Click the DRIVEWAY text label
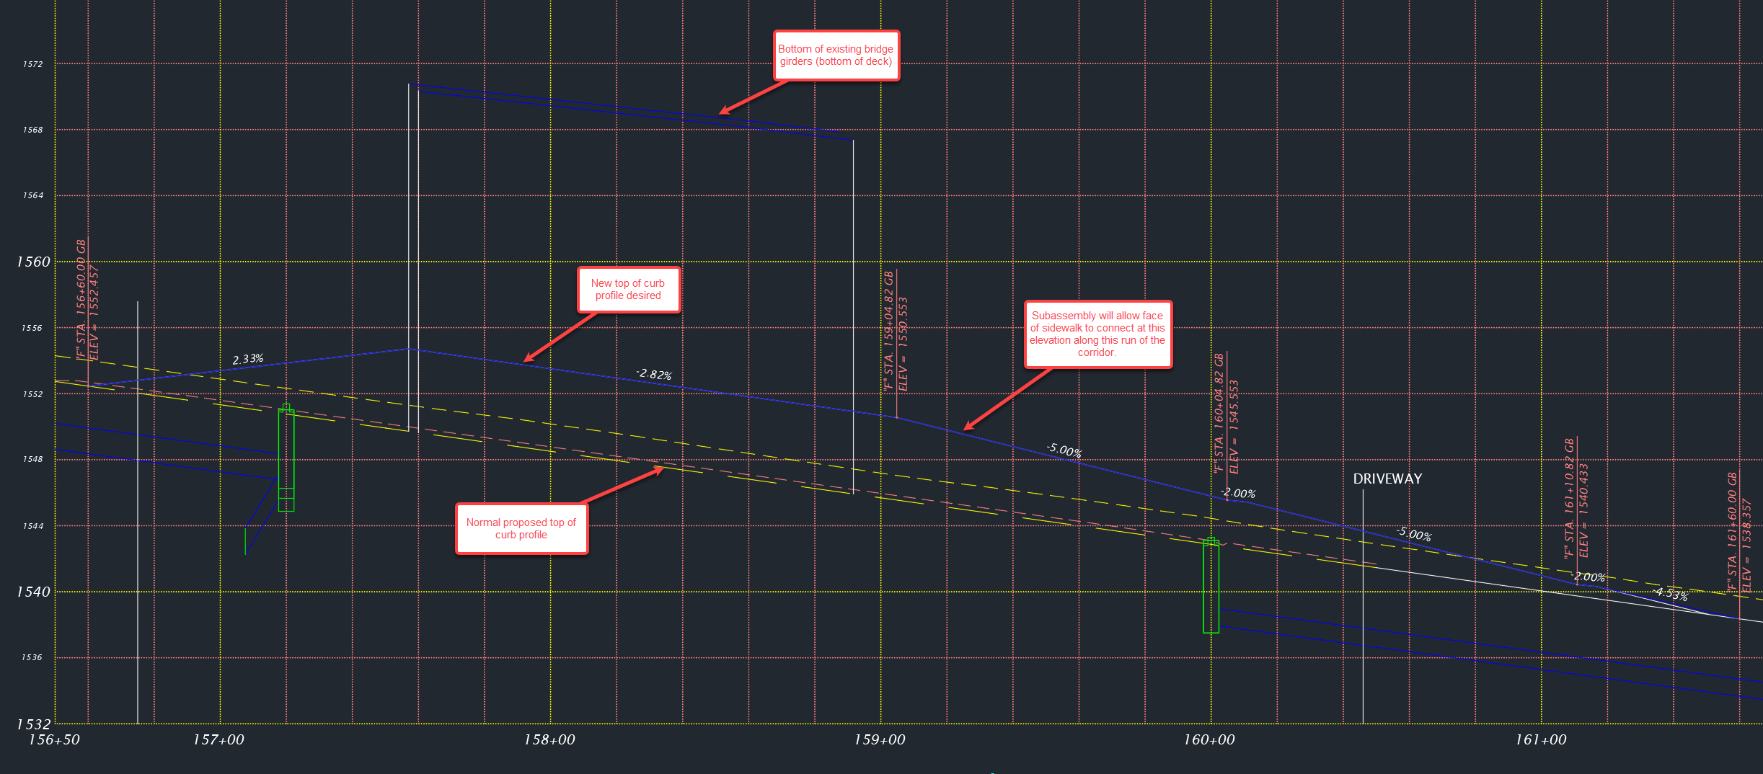The image size is (1763, 774). click(1387, 479)
